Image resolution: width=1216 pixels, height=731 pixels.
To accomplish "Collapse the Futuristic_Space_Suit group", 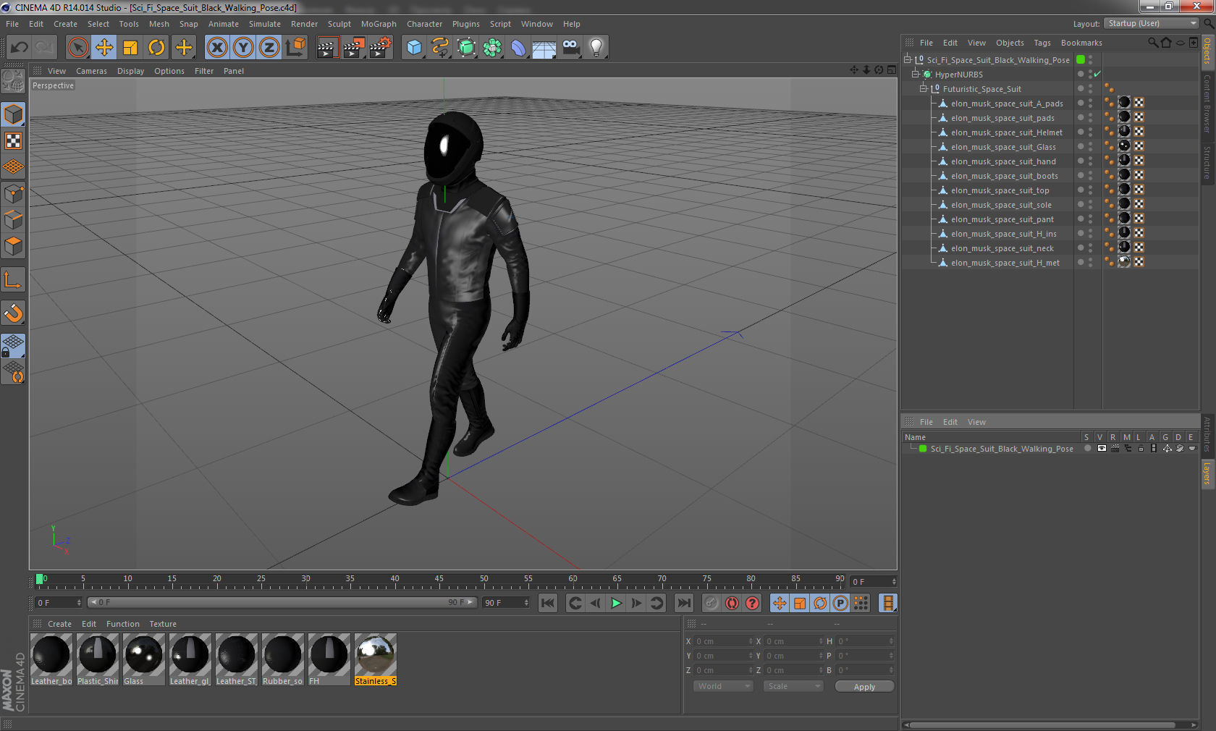I will tap(924, 88).
